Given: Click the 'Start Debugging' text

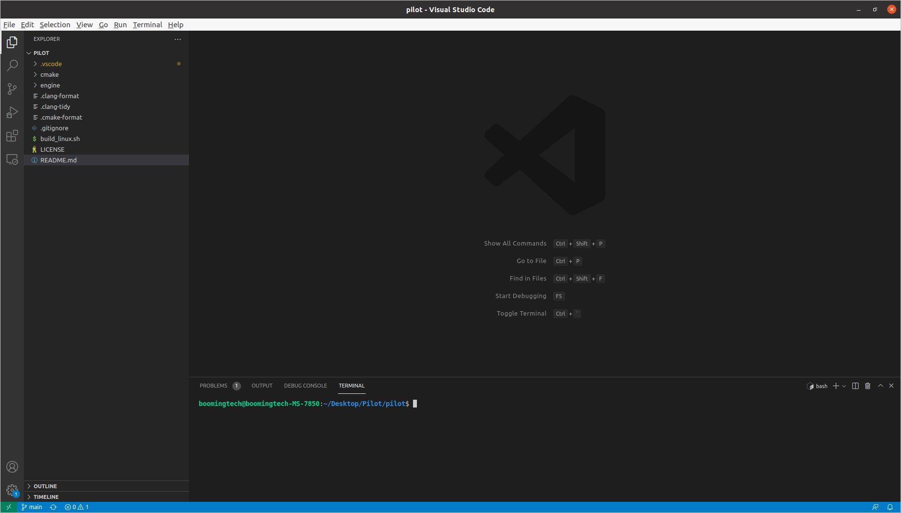Looking at the screenshot, I should pos(521,296).
